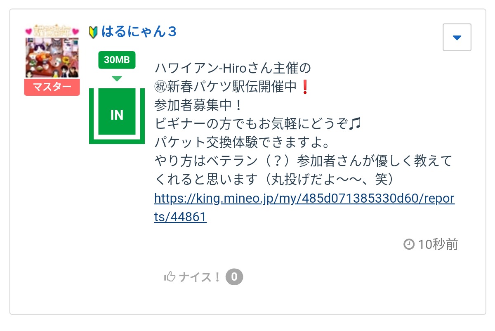495x331 pixels.
Task: Click the パケット交換体験できますよ。 line
Action: click(242, 142)
